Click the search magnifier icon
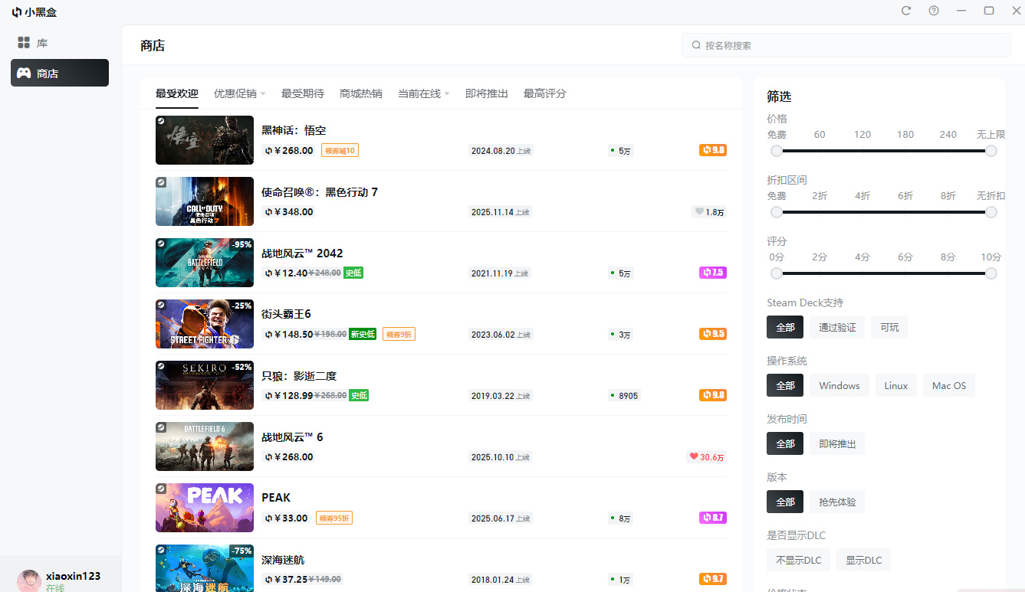The width and height of the screenshot is (1025, 592). coord(696,45)
